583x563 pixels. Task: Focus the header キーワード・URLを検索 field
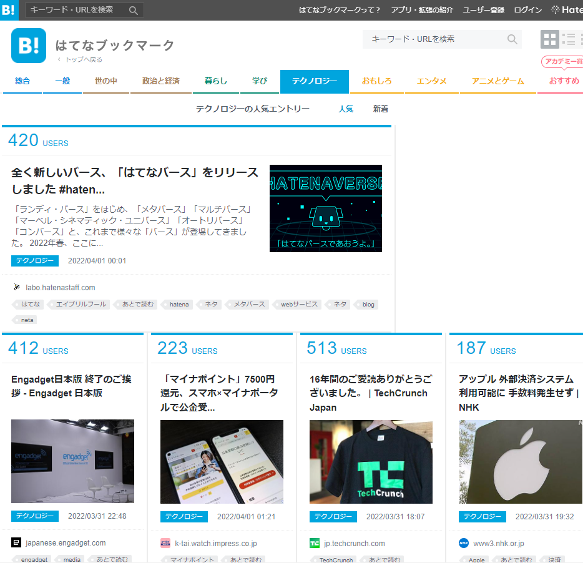pos(442,39)
